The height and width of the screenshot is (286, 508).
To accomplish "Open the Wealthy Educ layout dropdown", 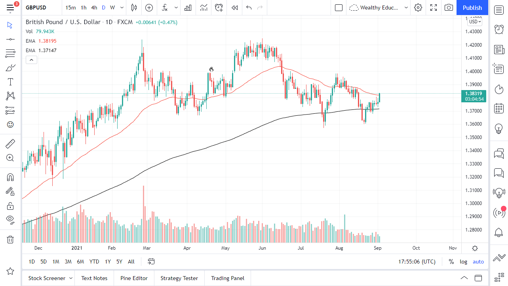I will (378, 8).
